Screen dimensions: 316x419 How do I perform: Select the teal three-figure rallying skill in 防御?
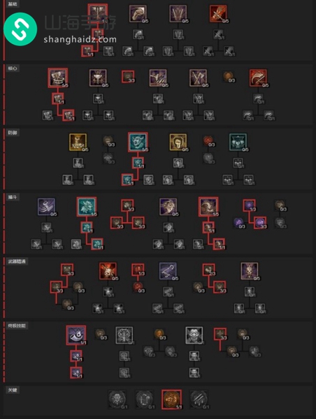(238, 142)
